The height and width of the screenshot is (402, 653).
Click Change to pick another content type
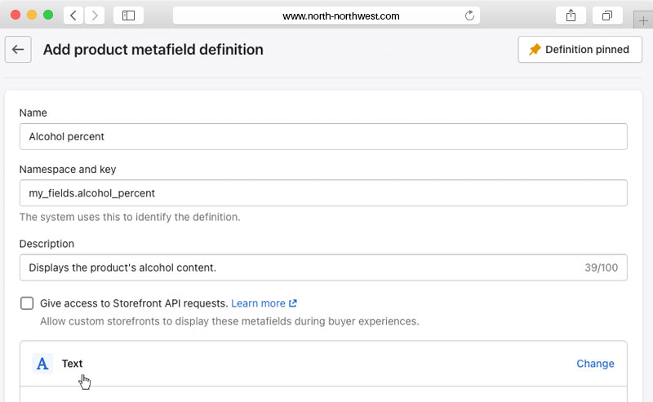click(x=595, y=364)
